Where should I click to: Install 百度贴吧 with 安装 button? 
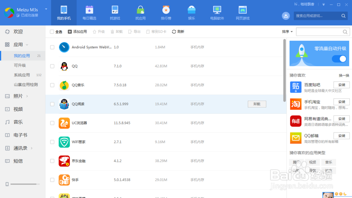(341, 85)
